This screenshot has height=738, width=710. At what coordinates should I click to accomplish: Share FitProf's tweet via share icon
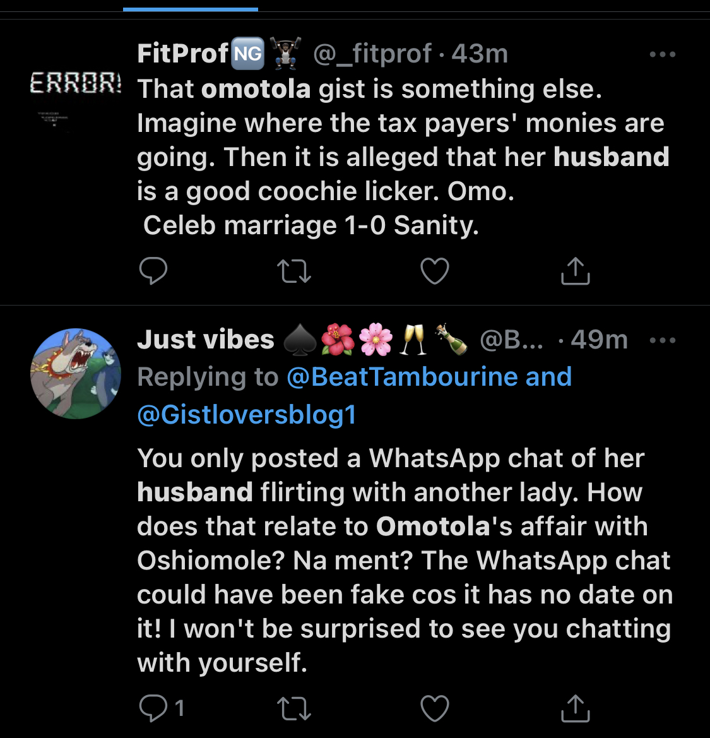click(575, 271)
